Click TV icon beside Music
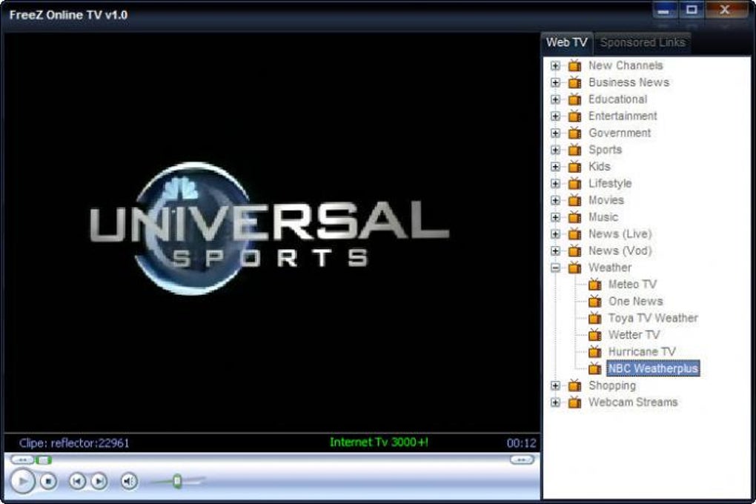756x504 pixels. point(574,217)
